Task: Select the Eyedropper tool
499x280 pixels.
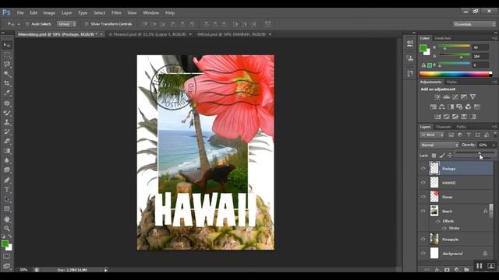Action: [7, 93]
